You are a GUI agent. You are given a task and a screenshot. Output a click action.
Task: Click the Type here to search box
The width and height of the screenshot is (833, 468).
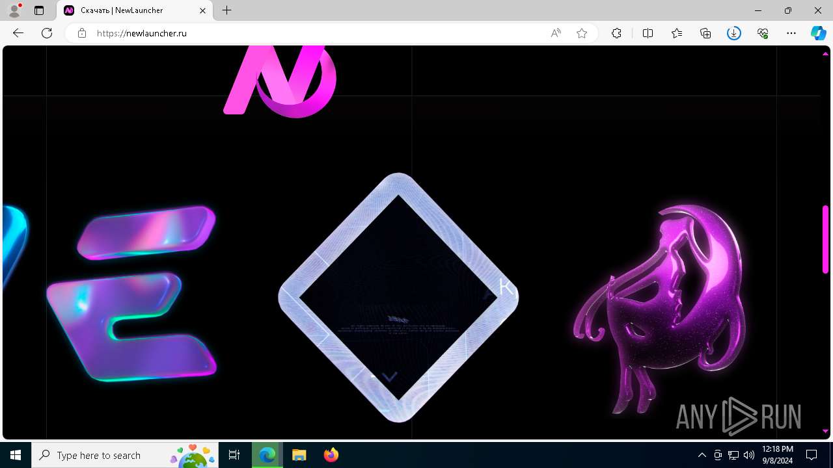coord(125,455)
